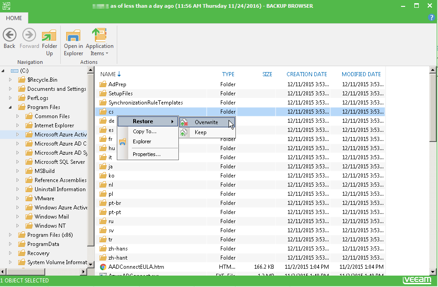Click application menu icon in title bar
438x287 pixels.
click(6, 6)
